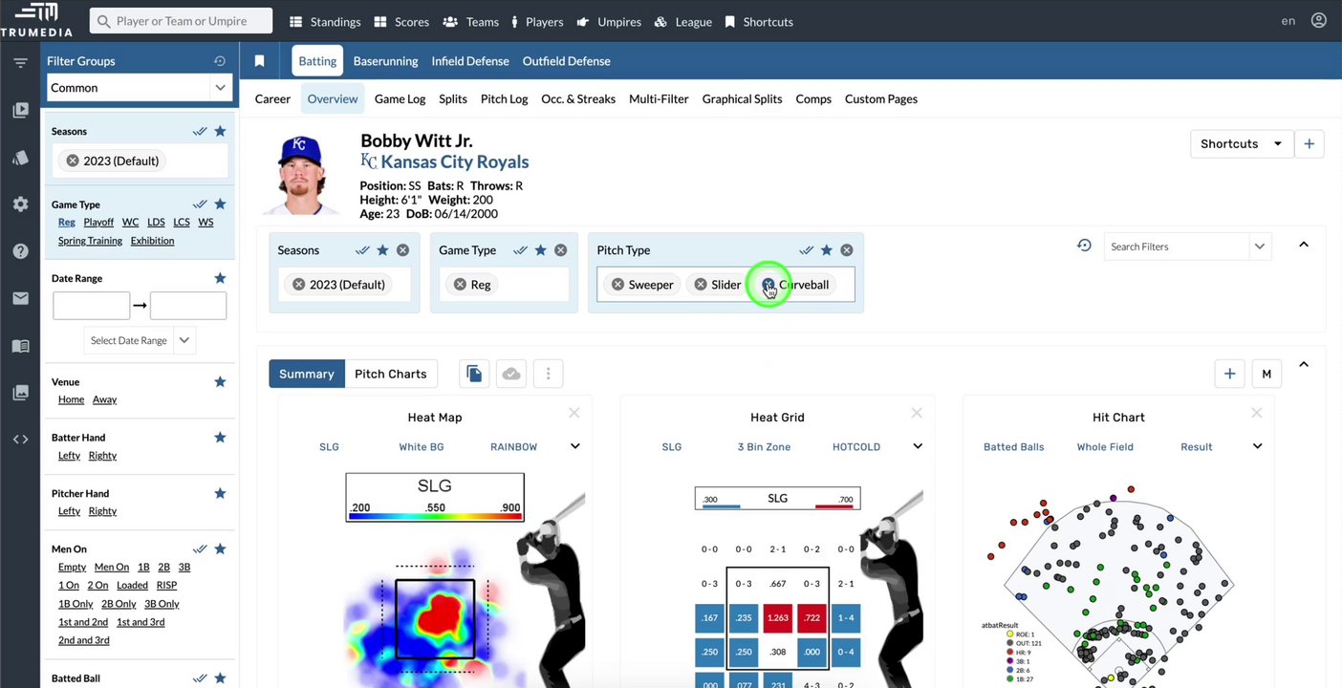Click the date range start field
Image resolution: width=1342 pixels, height=688 pixels.
[x=91, y=306]
